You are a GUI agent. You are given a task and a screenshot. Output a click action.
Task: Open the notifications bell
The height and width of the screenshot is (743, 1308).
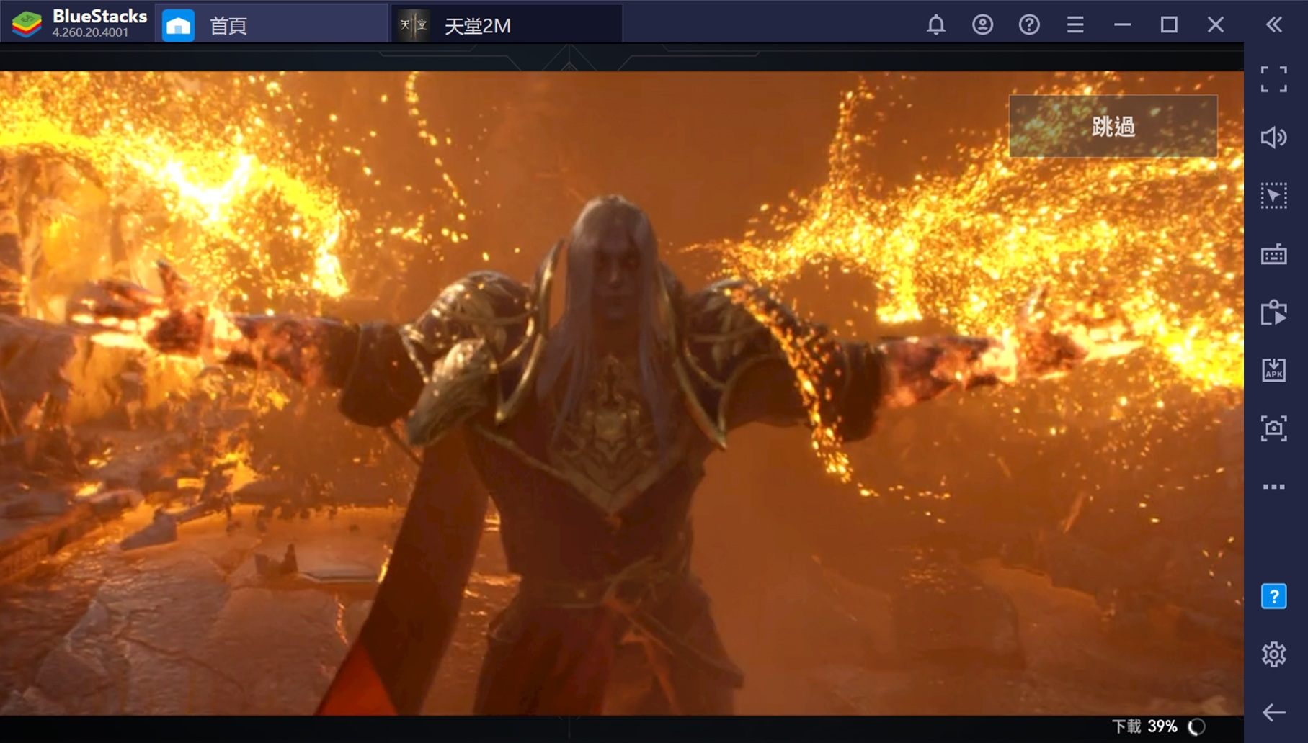pos(935,24)
